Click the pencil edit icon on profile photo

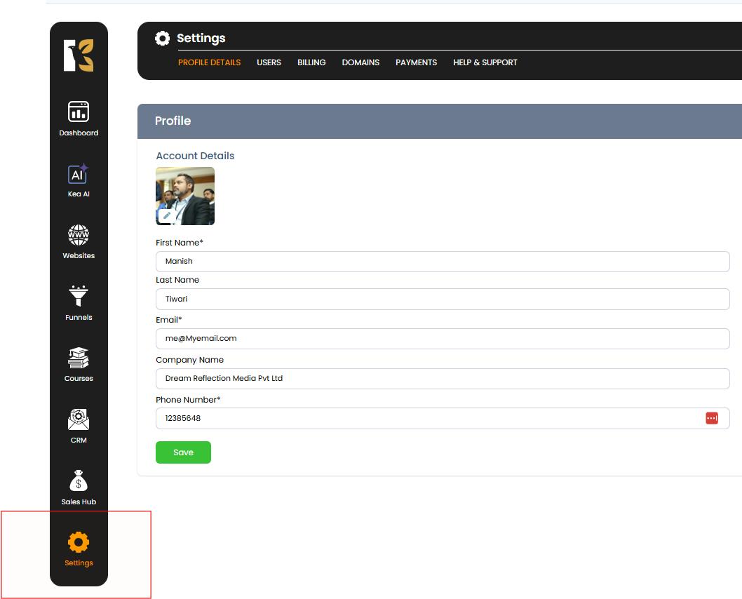point(167,216)
